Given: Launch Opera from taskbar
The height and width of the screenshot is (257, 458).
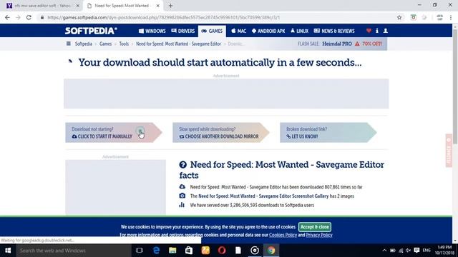Looking at the screenshot, I should coord(222,251).
